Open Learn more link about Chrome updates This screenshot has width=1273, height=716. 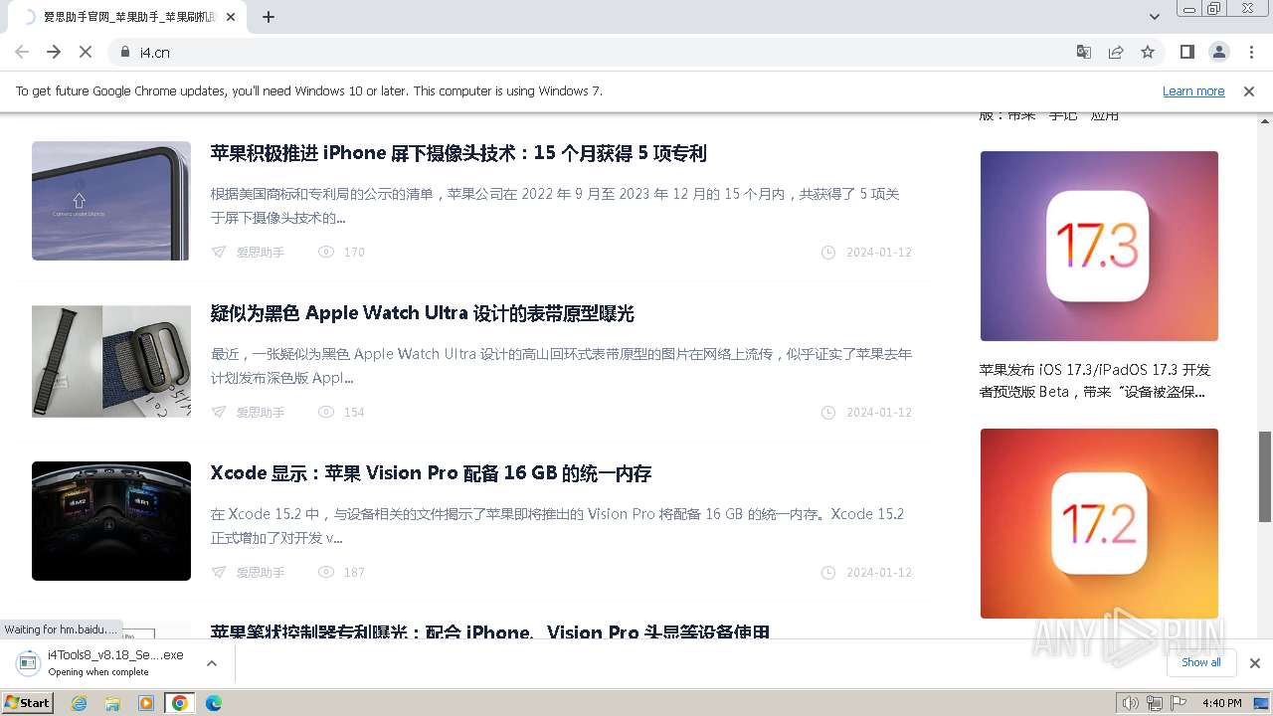1193,90
